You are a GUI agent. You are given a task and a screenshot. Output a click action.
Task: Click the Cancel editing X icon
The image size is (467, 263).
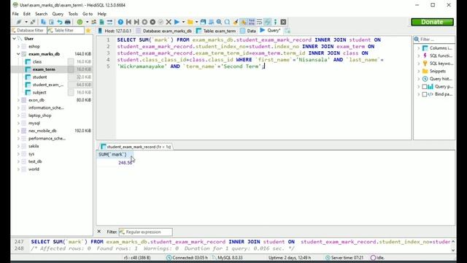169,22
